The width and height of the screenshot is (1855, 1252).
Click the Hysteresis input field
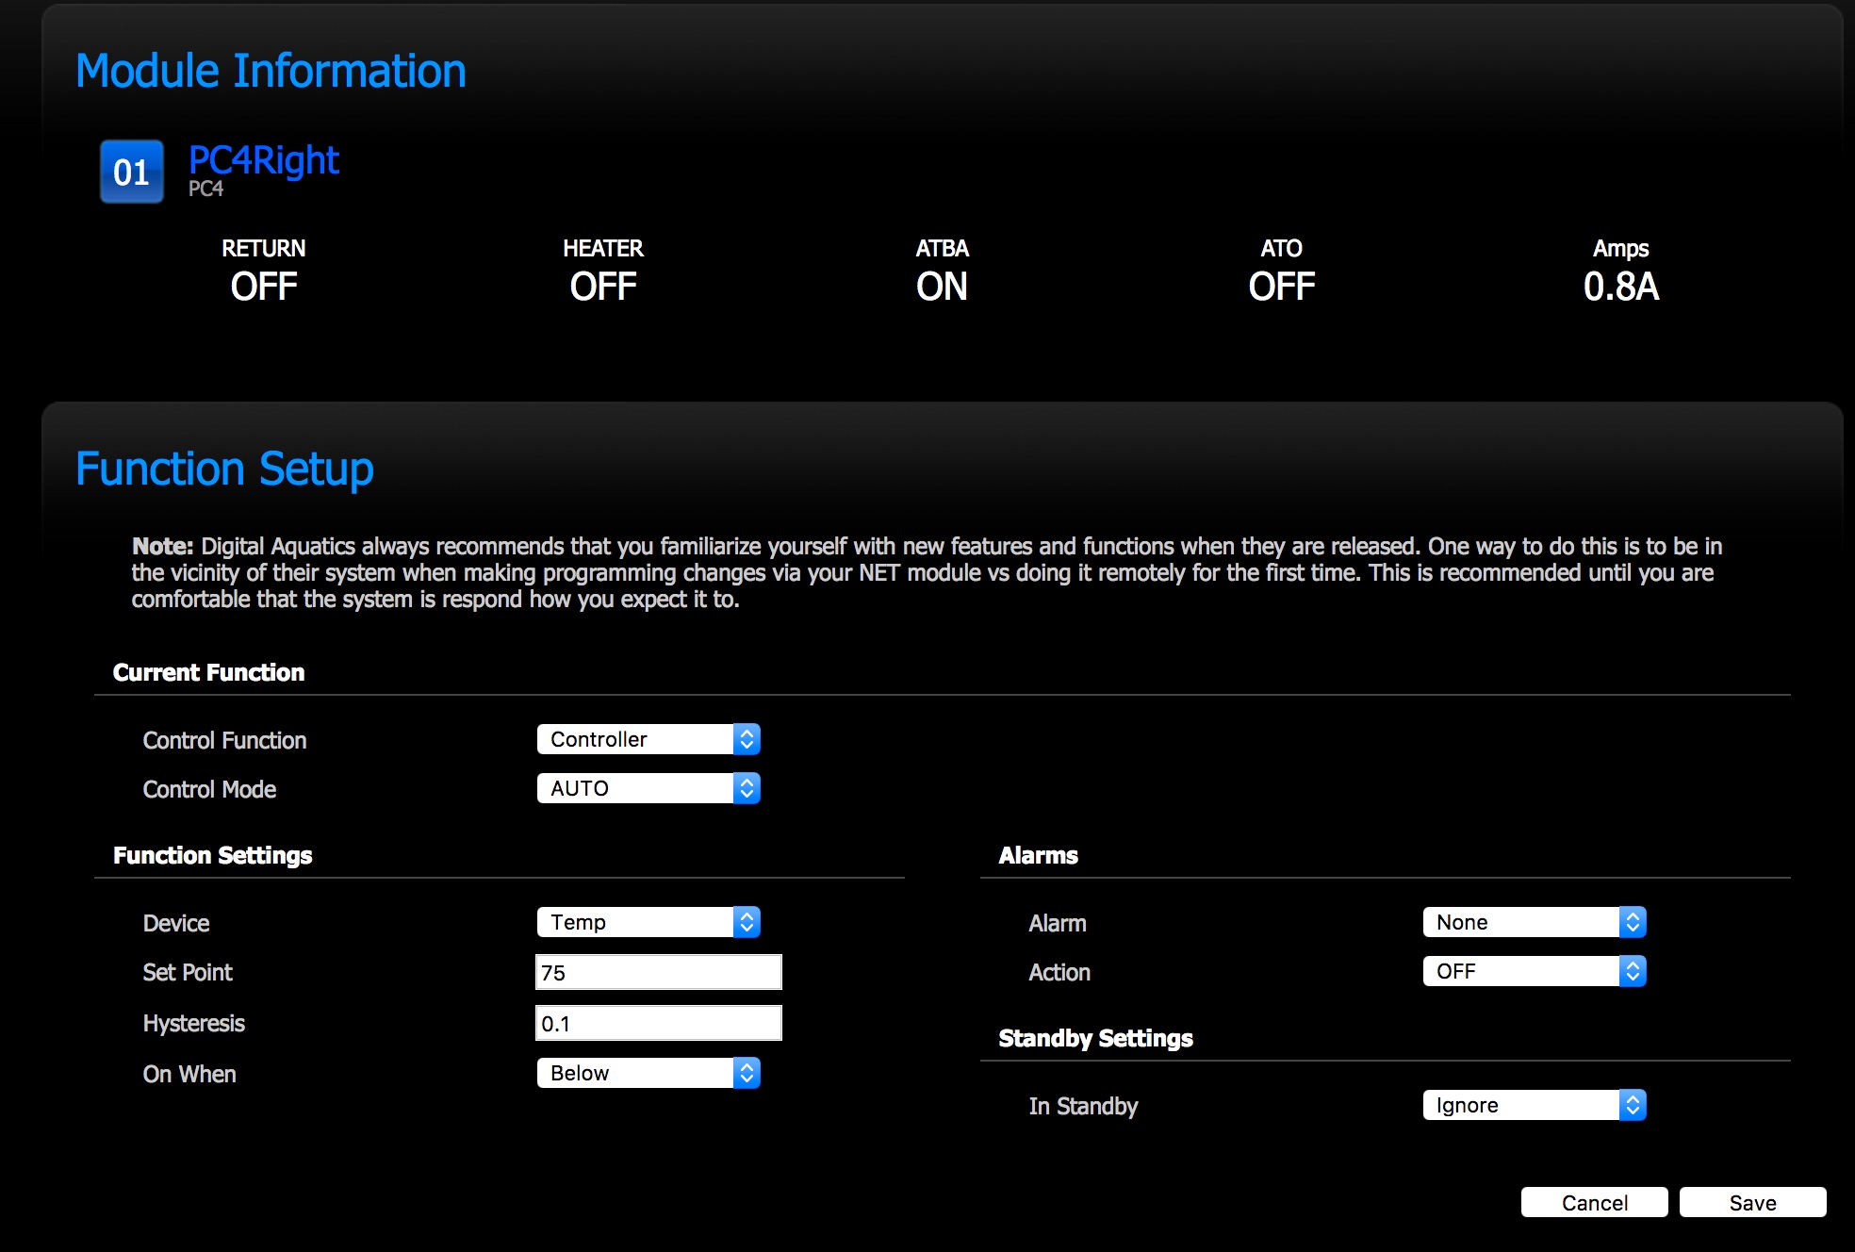pyautogui.click(x=658, y=1023)
